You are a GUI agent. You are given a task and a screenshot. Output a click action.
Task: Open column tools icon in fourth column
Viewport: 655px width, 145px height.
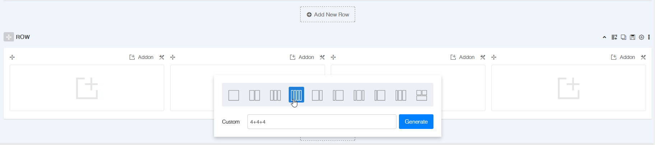click(x=643, y=57)
